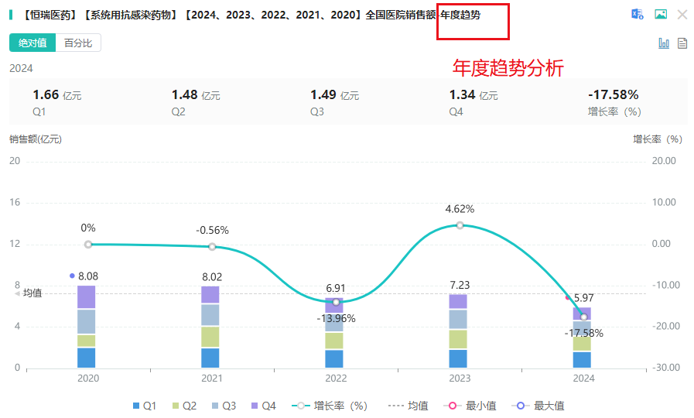Screen dimensions: 694x418
Task: Close the annual trend panel
Action: point(682,15)
